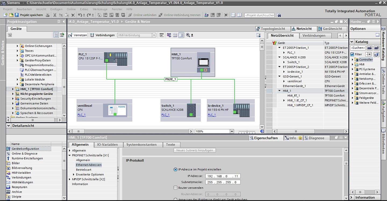The image size is (387, 201).
Task: Click the undo arrow icon
Action: (80, 15)
